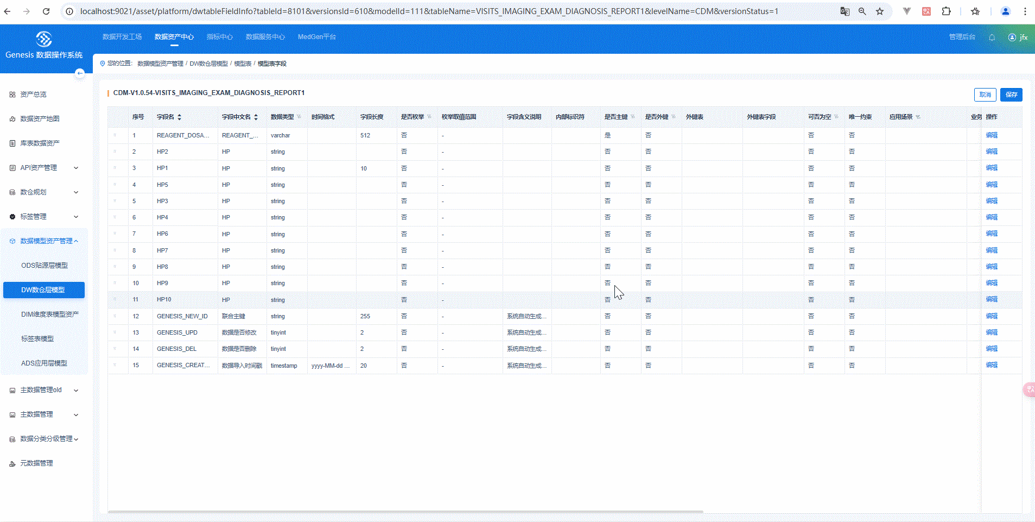Click the browser address bar URL
The width and height of the screenshot is (1035, 522).
[429, 11]
